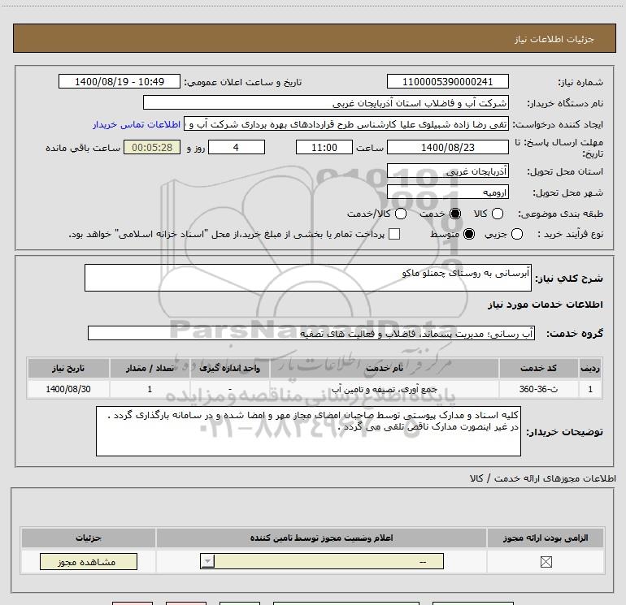
Task: Toggle the Islamic treasury payment checkbox
Action: [x=394, y=234]
